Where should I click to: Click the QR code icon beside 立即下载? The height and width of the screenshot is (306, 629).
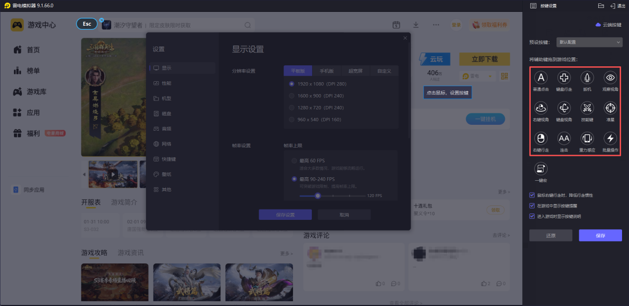505,76
